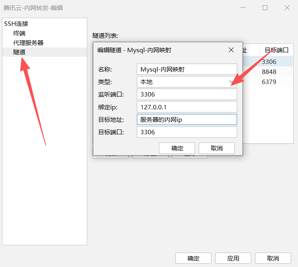This screenshot has height=267, width=298.
Task: Click the 目标端口 column header in the tunnel list
Action: click(x=276, y=50)
